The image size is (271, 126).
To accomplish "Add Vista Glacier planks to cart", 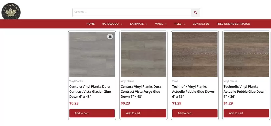I will [92, 113].
